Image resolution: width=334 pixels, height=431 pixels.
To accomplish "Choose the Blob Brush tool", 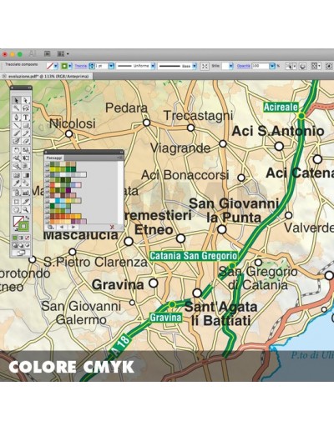I will click(17, 141).
